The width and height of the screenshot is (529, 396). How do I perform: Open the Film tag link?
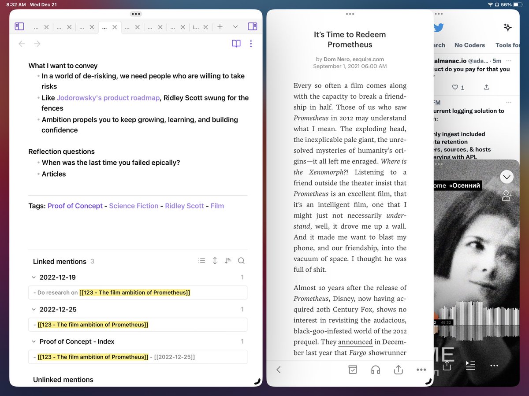[217, 206]
